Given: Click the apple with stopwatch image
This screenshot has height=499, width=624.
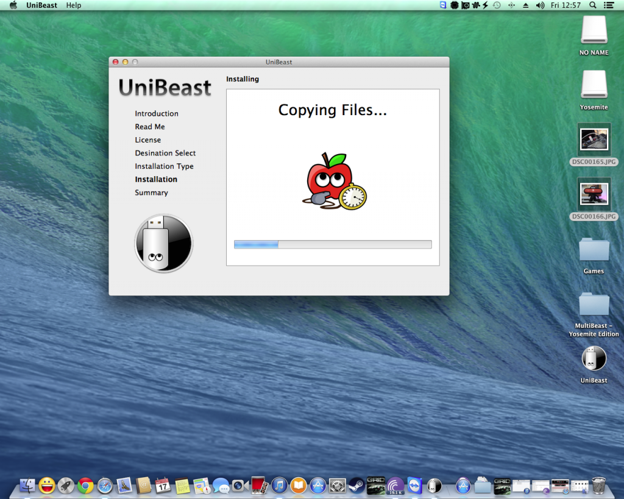Looking at the screenshot, I should click(335, 182).
